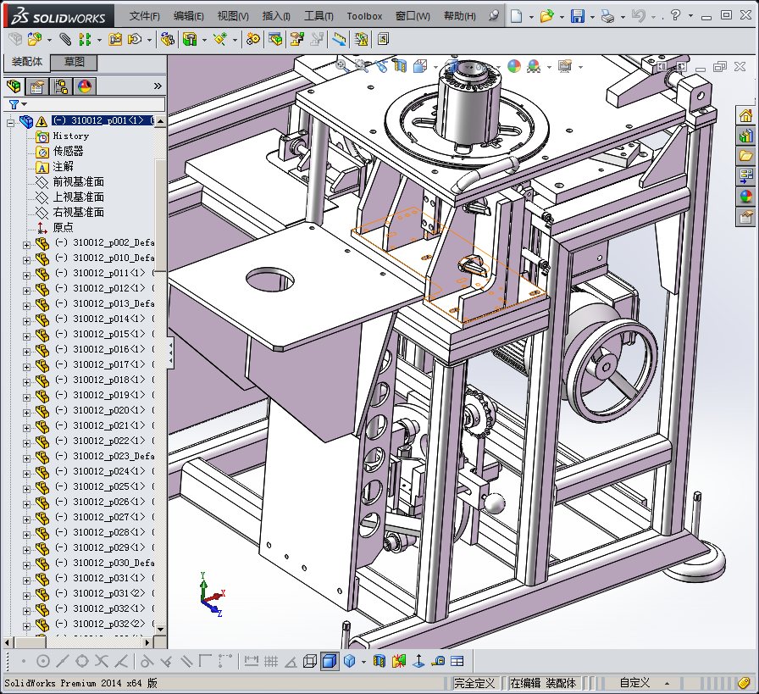
Task: Toggle the grid display button
Action: (271, 661)
